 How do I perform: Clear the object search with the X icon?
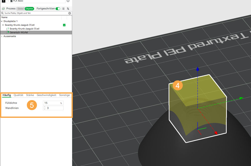pos(70,13)
